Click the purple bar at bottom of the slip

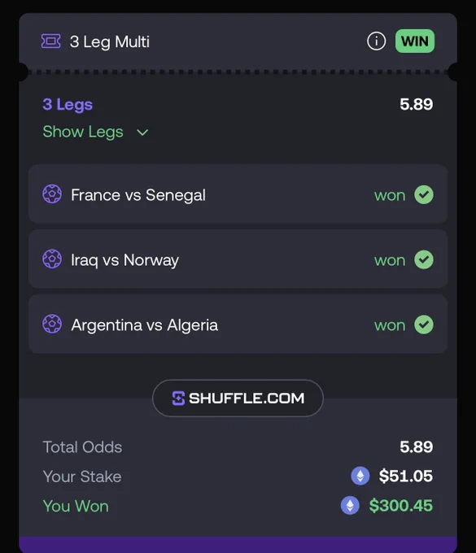click(x=238, y=545)
